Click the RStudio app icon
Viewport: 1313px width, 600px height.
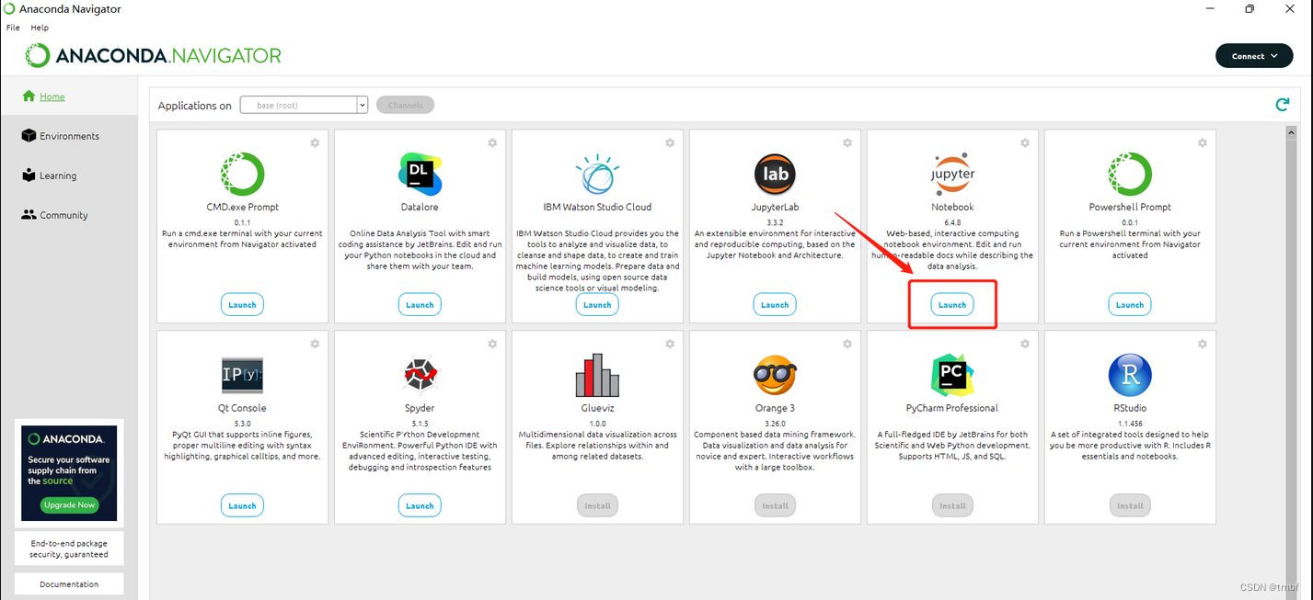pos(1130,375)
